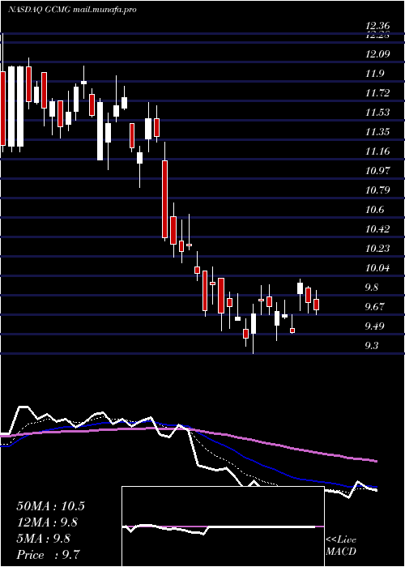Click the 12.36 price axis label

click(377, 26)
